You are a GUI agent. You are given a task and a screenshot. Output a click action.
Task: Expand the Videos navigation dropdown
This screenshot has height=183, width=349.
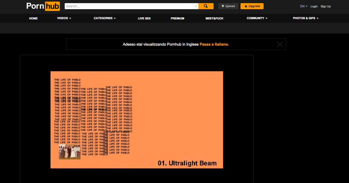point(64,18)
